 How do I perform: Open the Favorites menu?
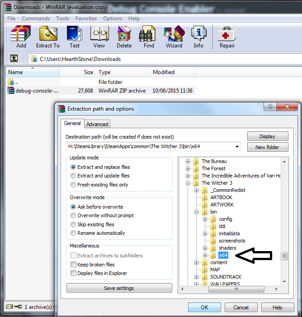click(x=86, y=19)
